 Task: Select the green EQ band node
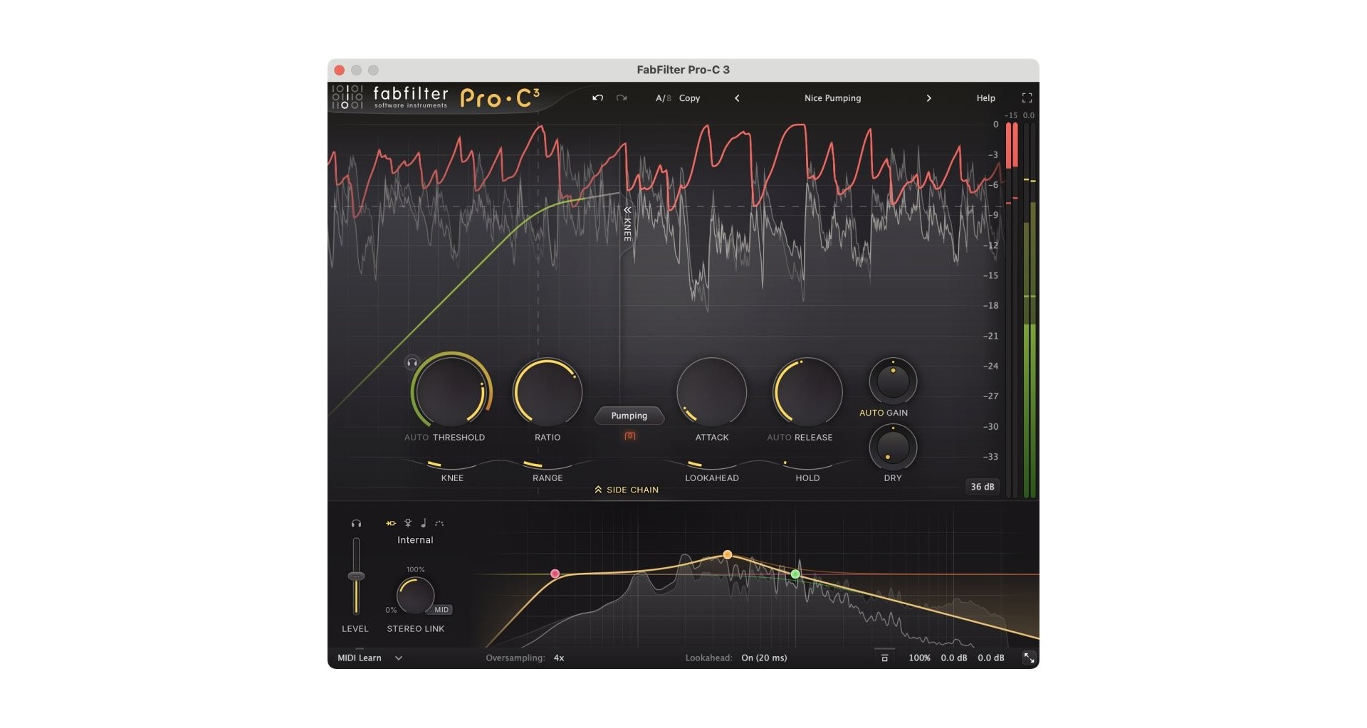coord(795,574)
